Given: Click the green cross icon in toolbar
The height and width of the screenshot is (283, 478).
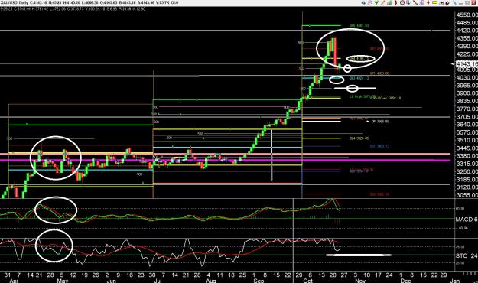Looking at the screenshot, I should 376,2.
